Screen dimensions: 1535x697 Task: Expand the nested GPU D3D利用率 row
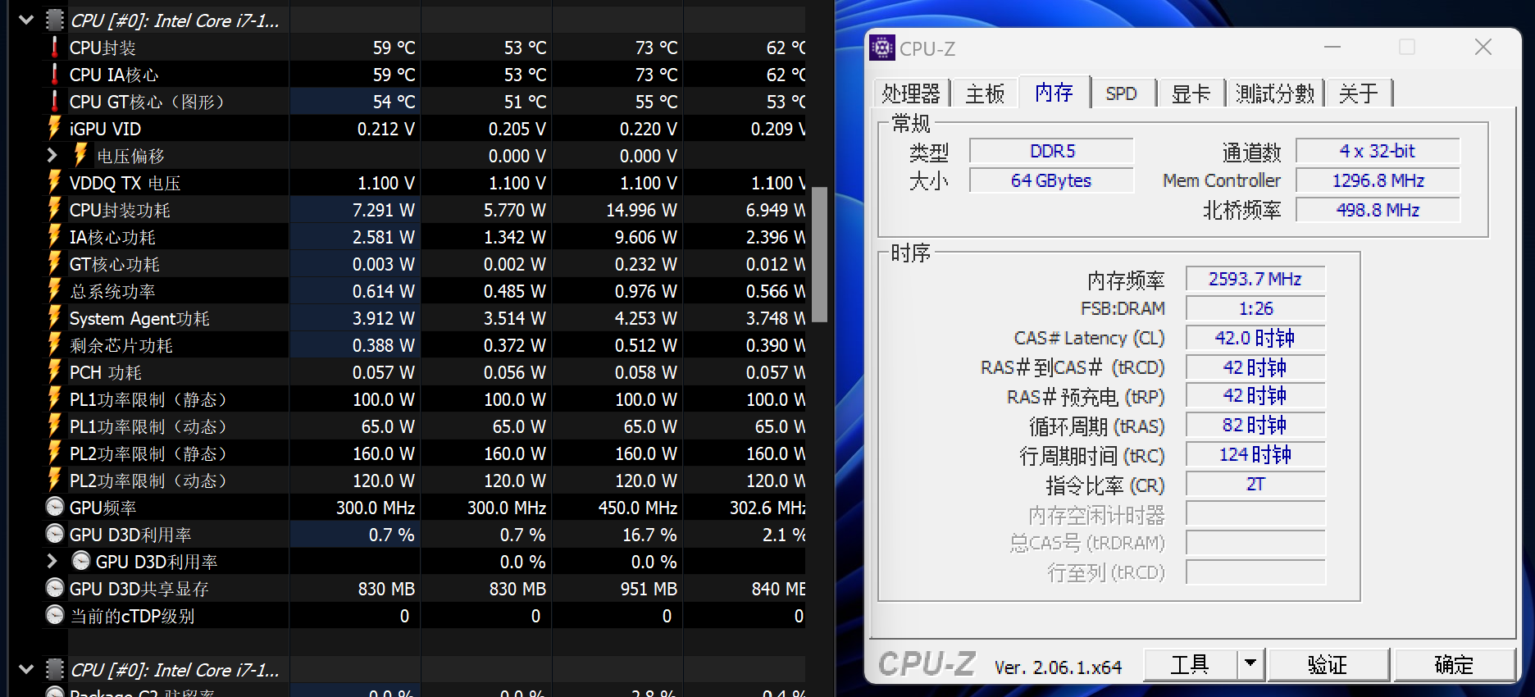tap(52, 562)
